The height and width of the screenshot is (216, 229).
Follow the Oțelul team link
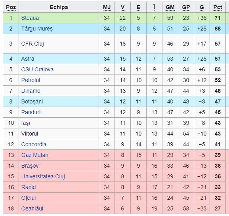29,198
